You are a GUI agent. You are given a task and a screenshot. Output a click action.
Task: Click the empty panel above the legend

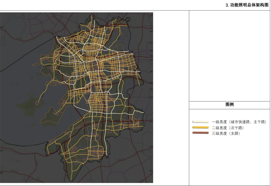point(230,56)
